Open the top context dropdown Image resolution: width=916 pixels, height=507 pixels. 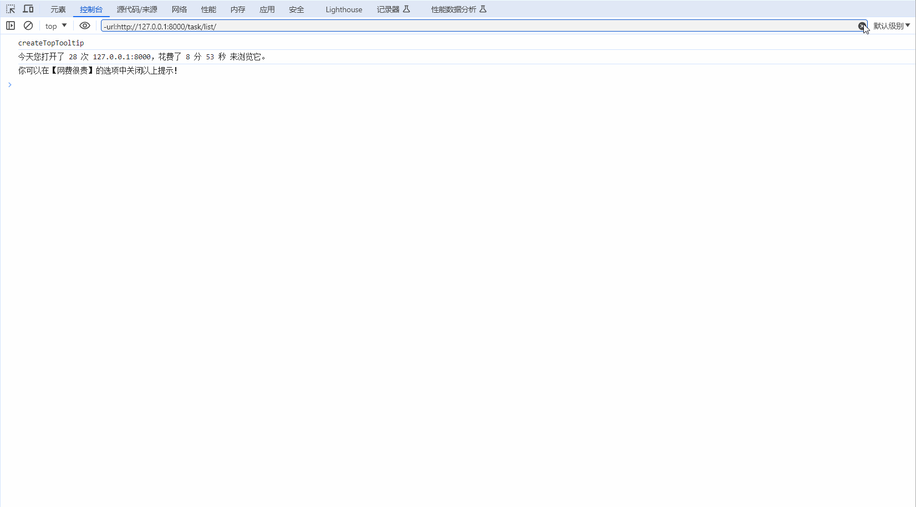point(56,26)
